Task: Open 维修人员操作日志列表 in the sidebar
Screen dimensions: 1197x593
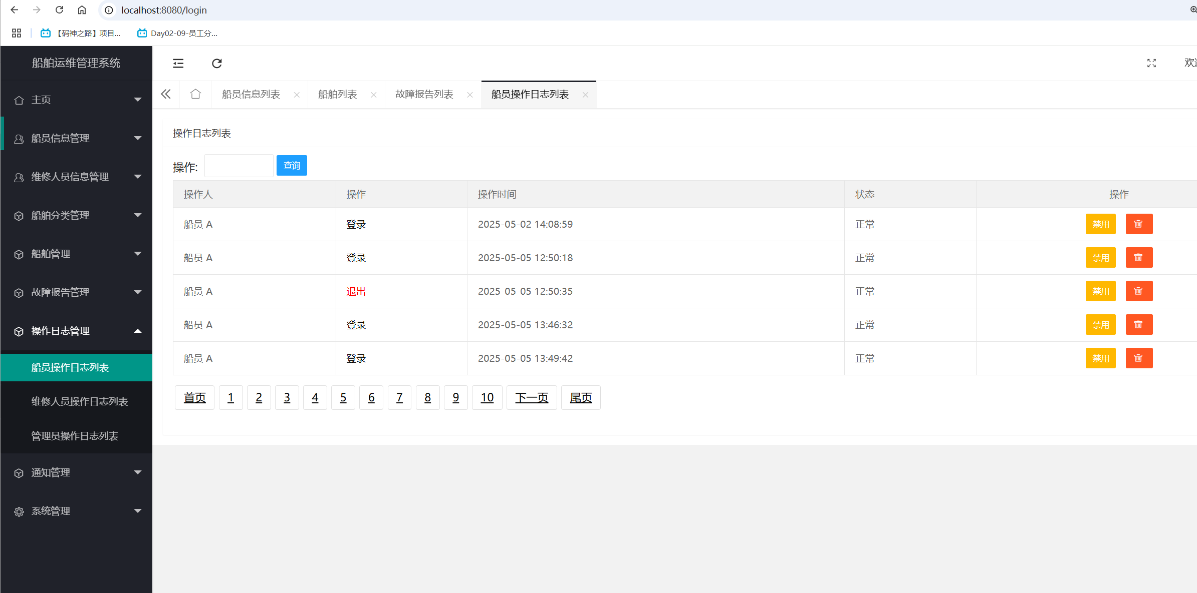Action: (x=80, y=401)
